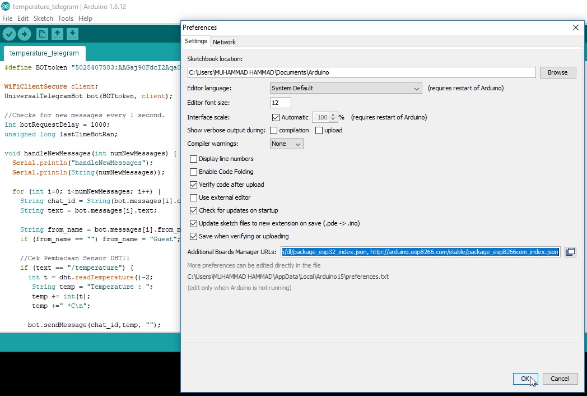The width and height of the screenshot is (587, 396).
Task: Select the temperature_telegram sketch tab
Action: [x=44, y=53]
